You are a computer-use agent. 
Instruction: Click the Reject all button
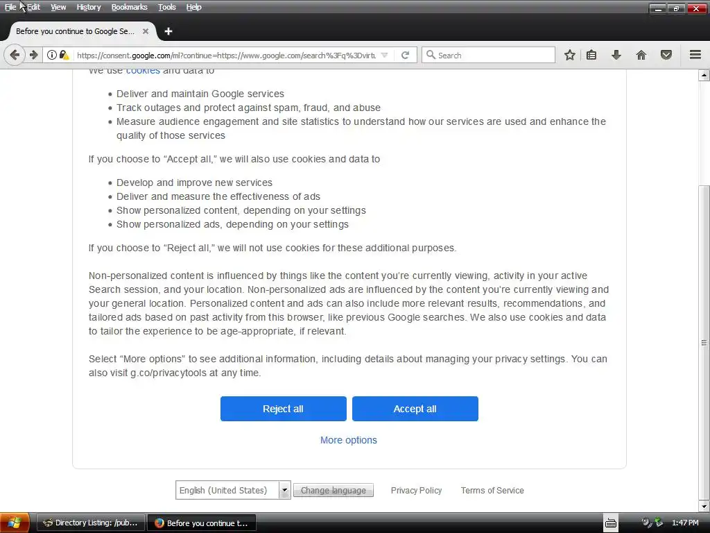284,409
